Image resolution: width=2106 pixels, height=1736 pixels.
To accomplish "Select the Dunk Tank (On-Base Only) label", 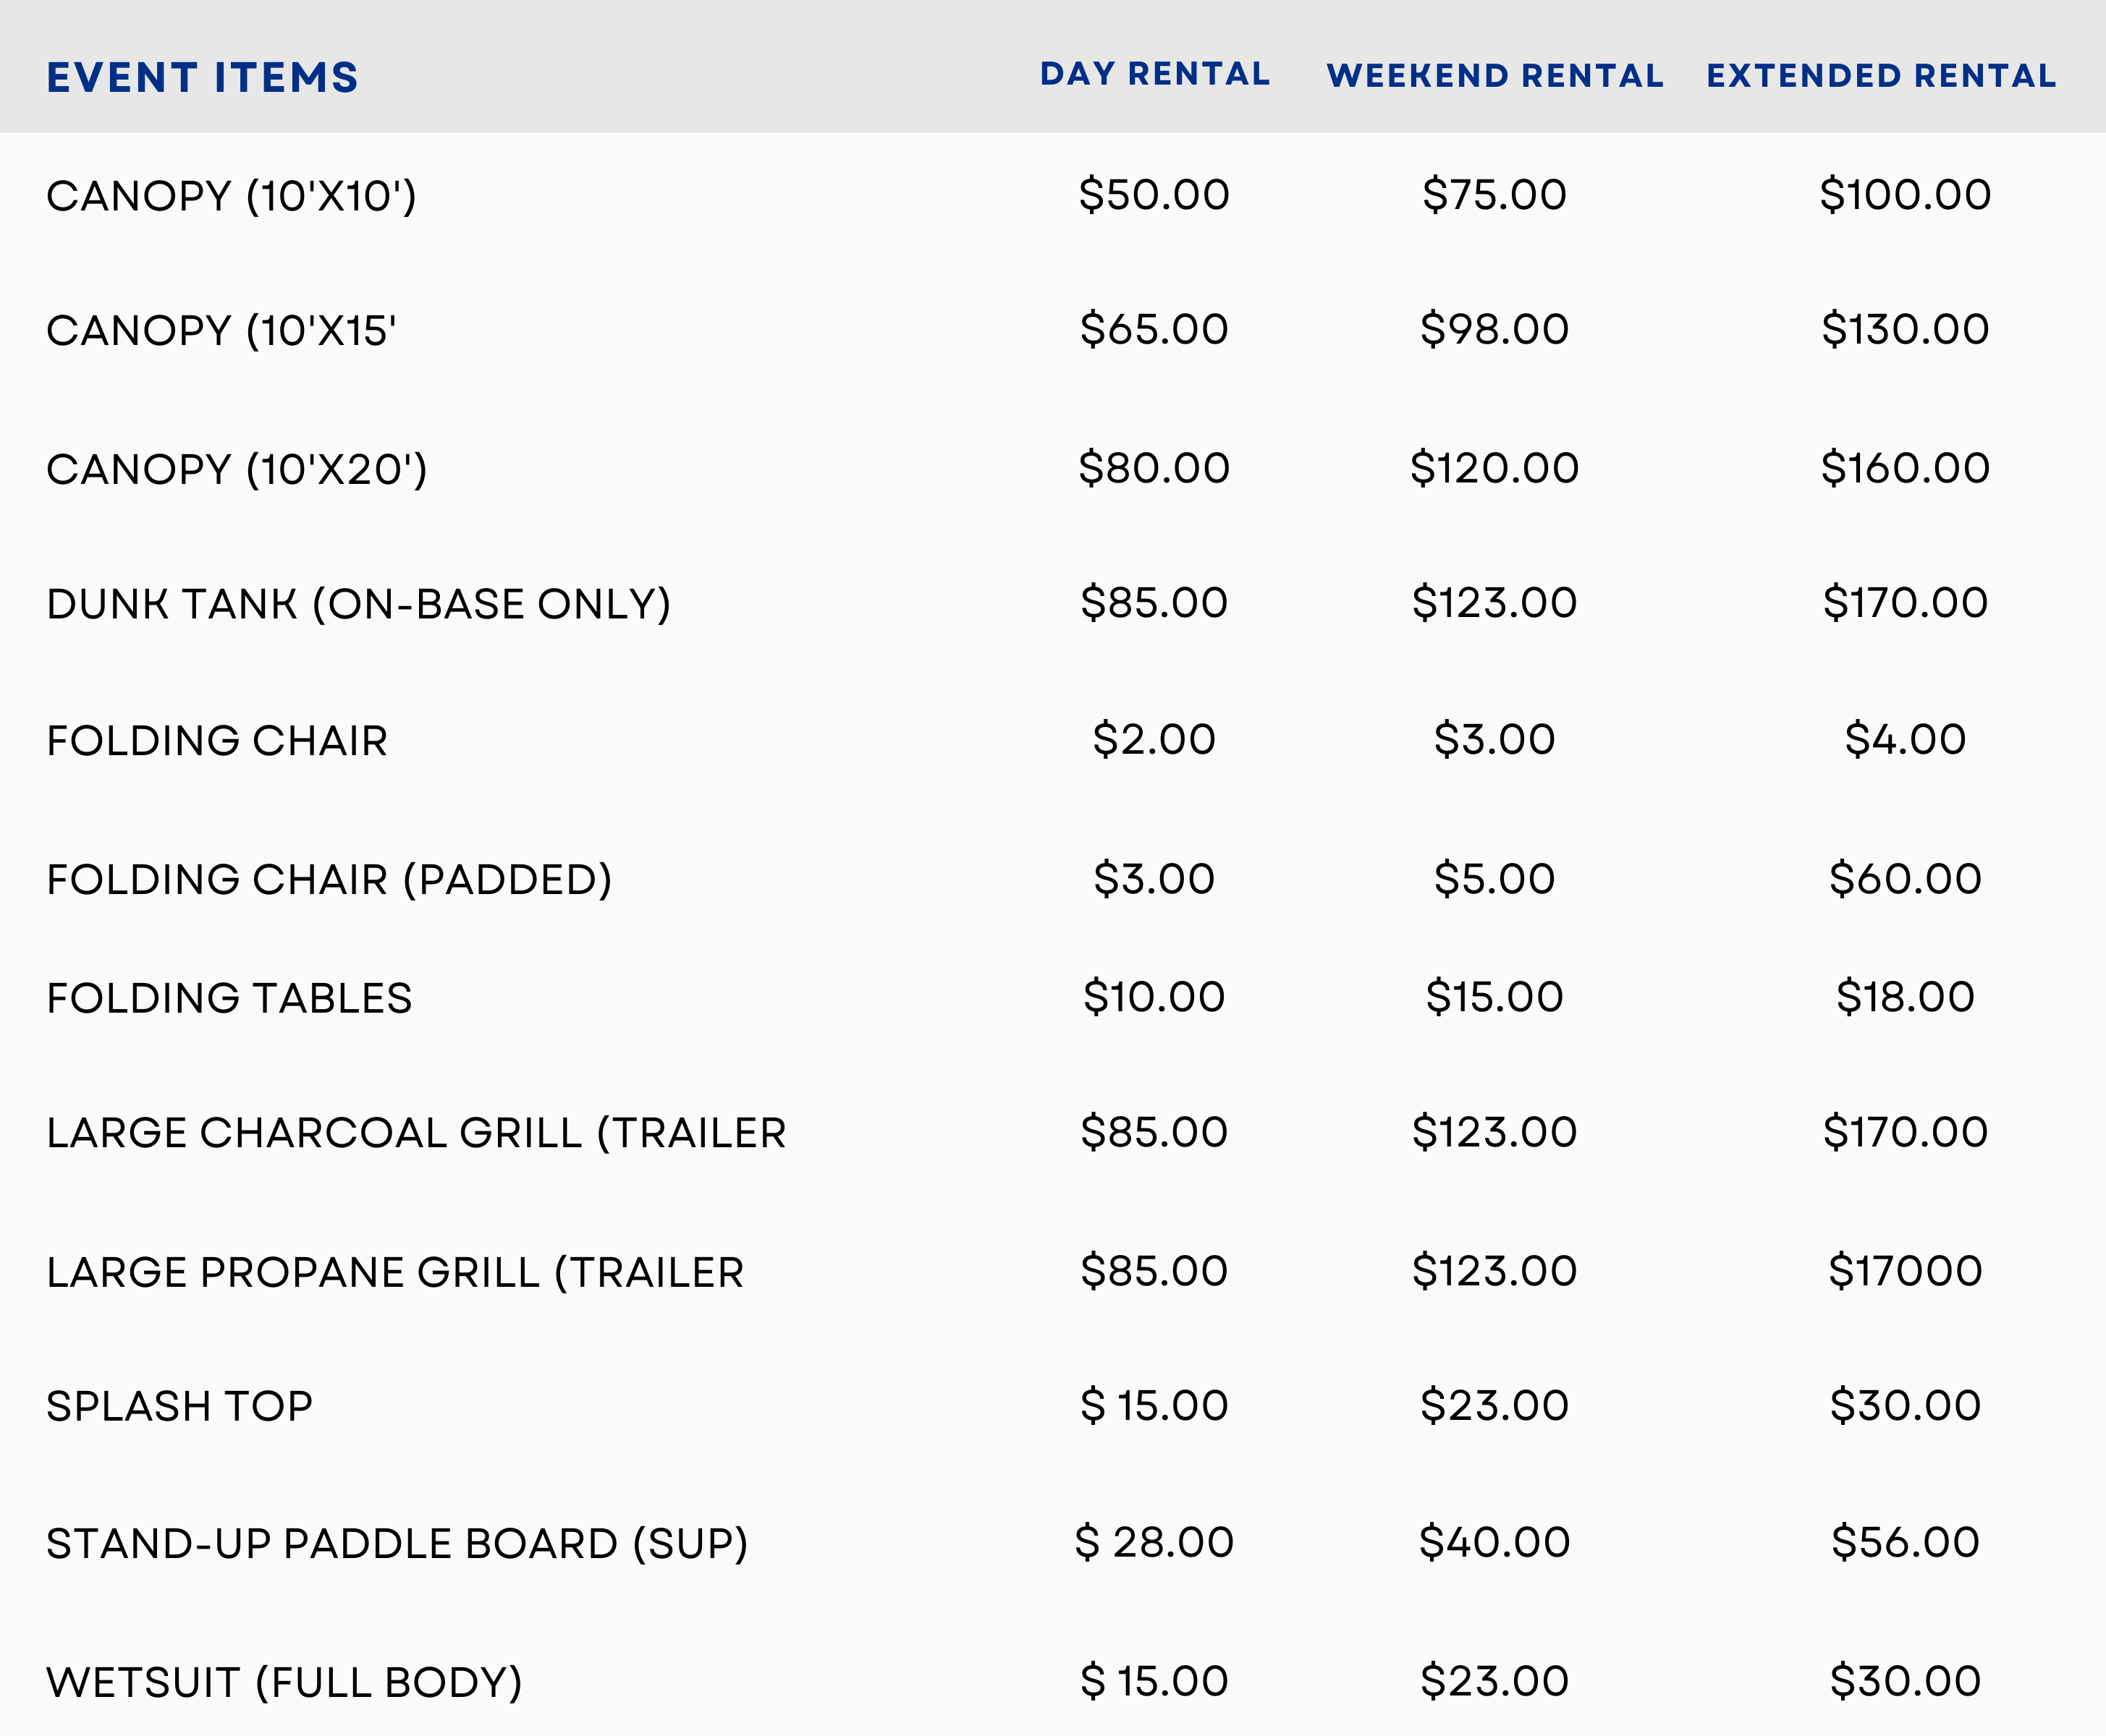I will coord(358,604).
